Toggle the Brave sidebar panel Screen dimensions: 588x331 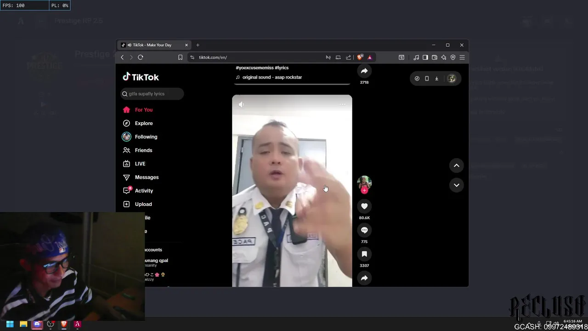[425, 57]
